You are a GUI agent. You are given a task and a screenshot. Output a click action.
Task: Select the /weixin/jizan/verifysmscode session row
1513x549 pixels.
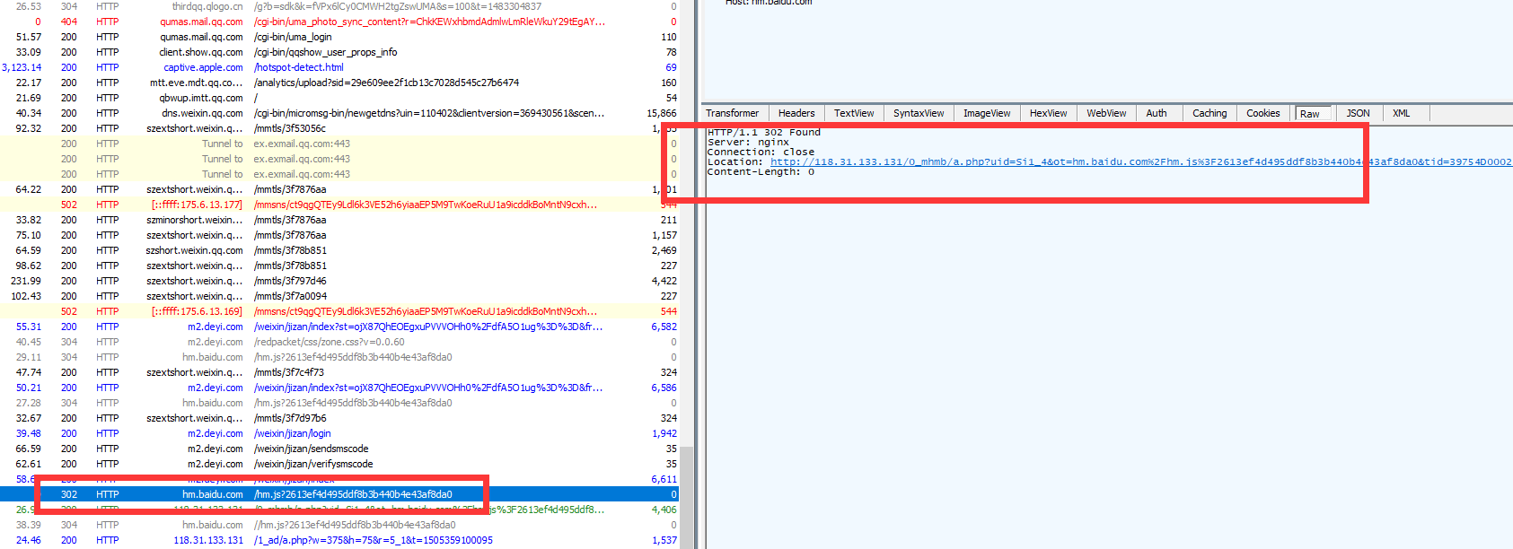click(x=339, y=464)
